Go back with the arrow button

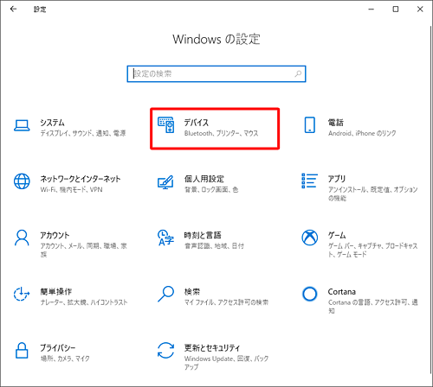13,10
